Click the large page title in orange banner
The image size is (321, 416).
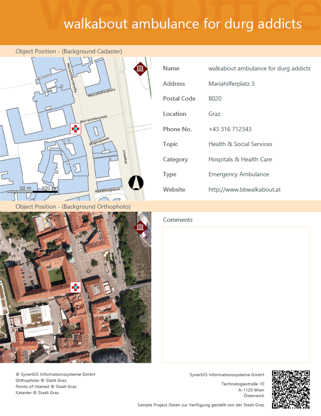pyautogui.click(x=182, y=24)
